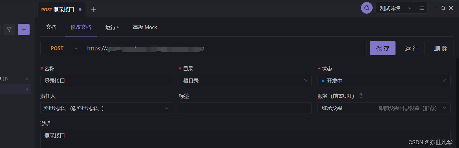Open the tab overflow ellipsis menu
The height and width of the screenshot is (148, 459).
(x=108, y=9)
